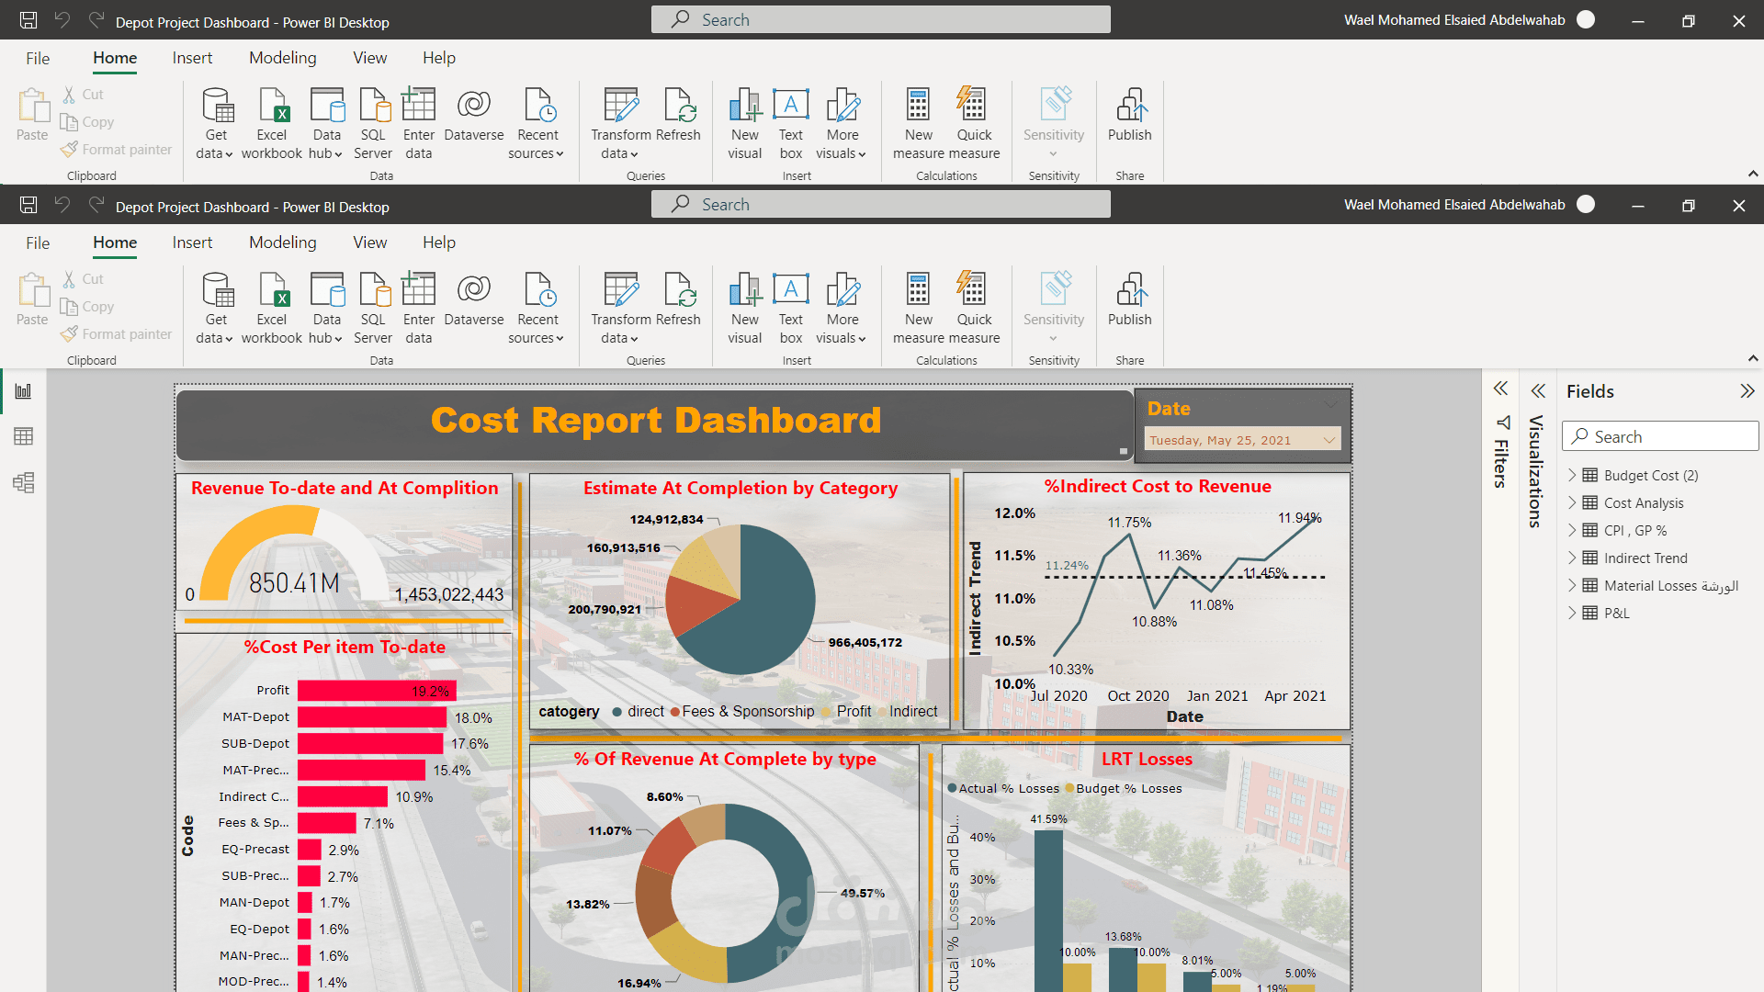Image resolution: width=1764 pixels, height=992 pixels.
Task: Open Help tab in lower window
Action: pos(439,242)
